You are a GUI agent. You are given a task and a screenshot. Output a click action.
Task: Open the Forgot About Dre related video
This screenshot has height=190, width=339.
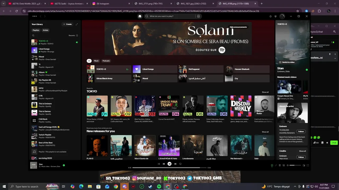pos(289,87)
